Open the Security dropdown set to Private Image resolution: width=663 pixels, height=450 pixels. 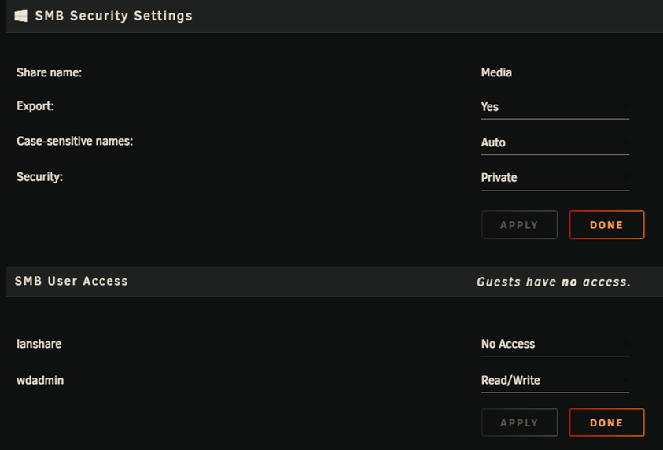coord(554,178)
